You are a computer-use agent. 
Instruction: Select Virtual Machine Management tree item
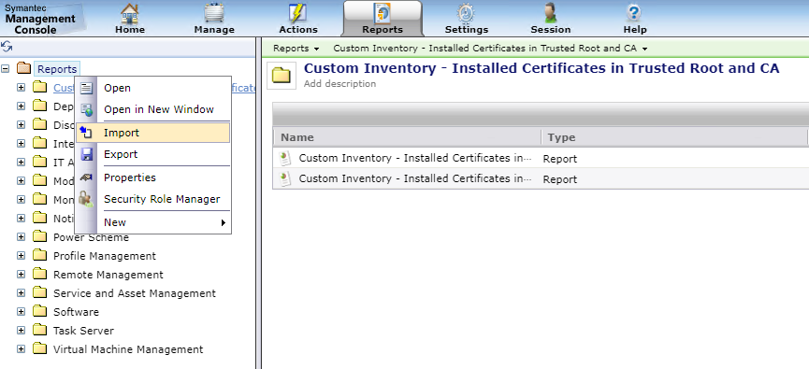(128, 348)
